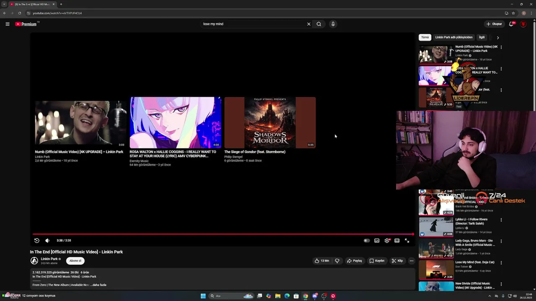This screenshot has height=301, width=536.
Task: Open options for Lose My Mind video
Action: (501, 263)
